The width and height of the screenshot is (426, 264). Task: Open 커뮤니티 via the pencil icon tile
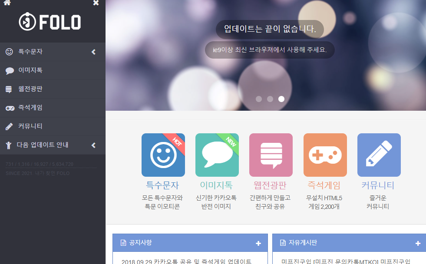(378, 155)
